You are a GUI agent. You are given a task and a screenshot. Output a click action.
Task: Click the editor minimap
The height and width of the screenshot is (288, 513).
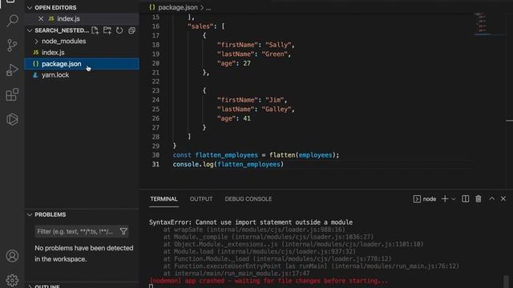(483, 24)
